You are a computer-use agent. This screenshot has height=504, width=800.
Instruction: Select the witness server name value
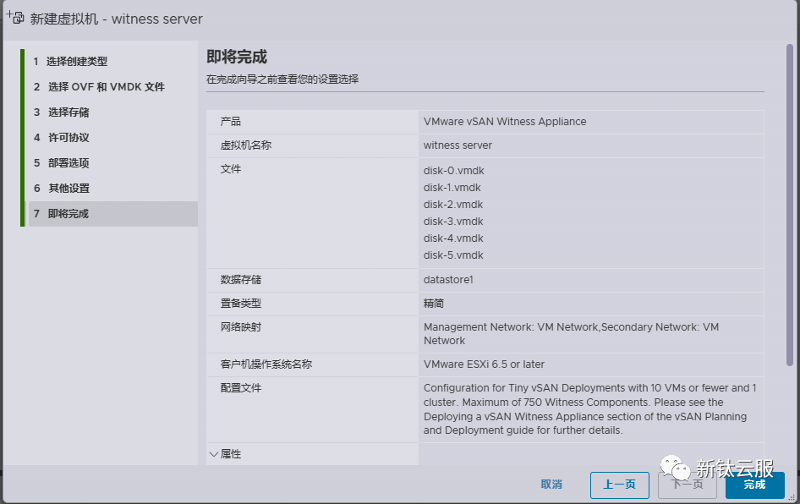point(458,145)
